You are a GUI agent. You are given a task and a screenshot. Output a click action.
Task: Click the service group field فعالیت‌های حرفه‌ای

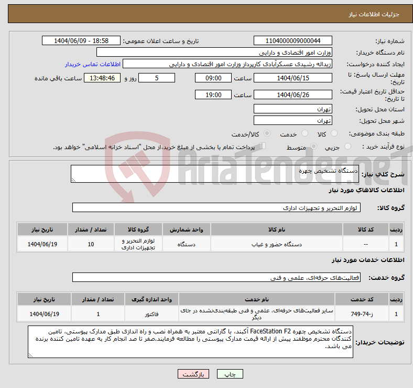coord(216,277)
